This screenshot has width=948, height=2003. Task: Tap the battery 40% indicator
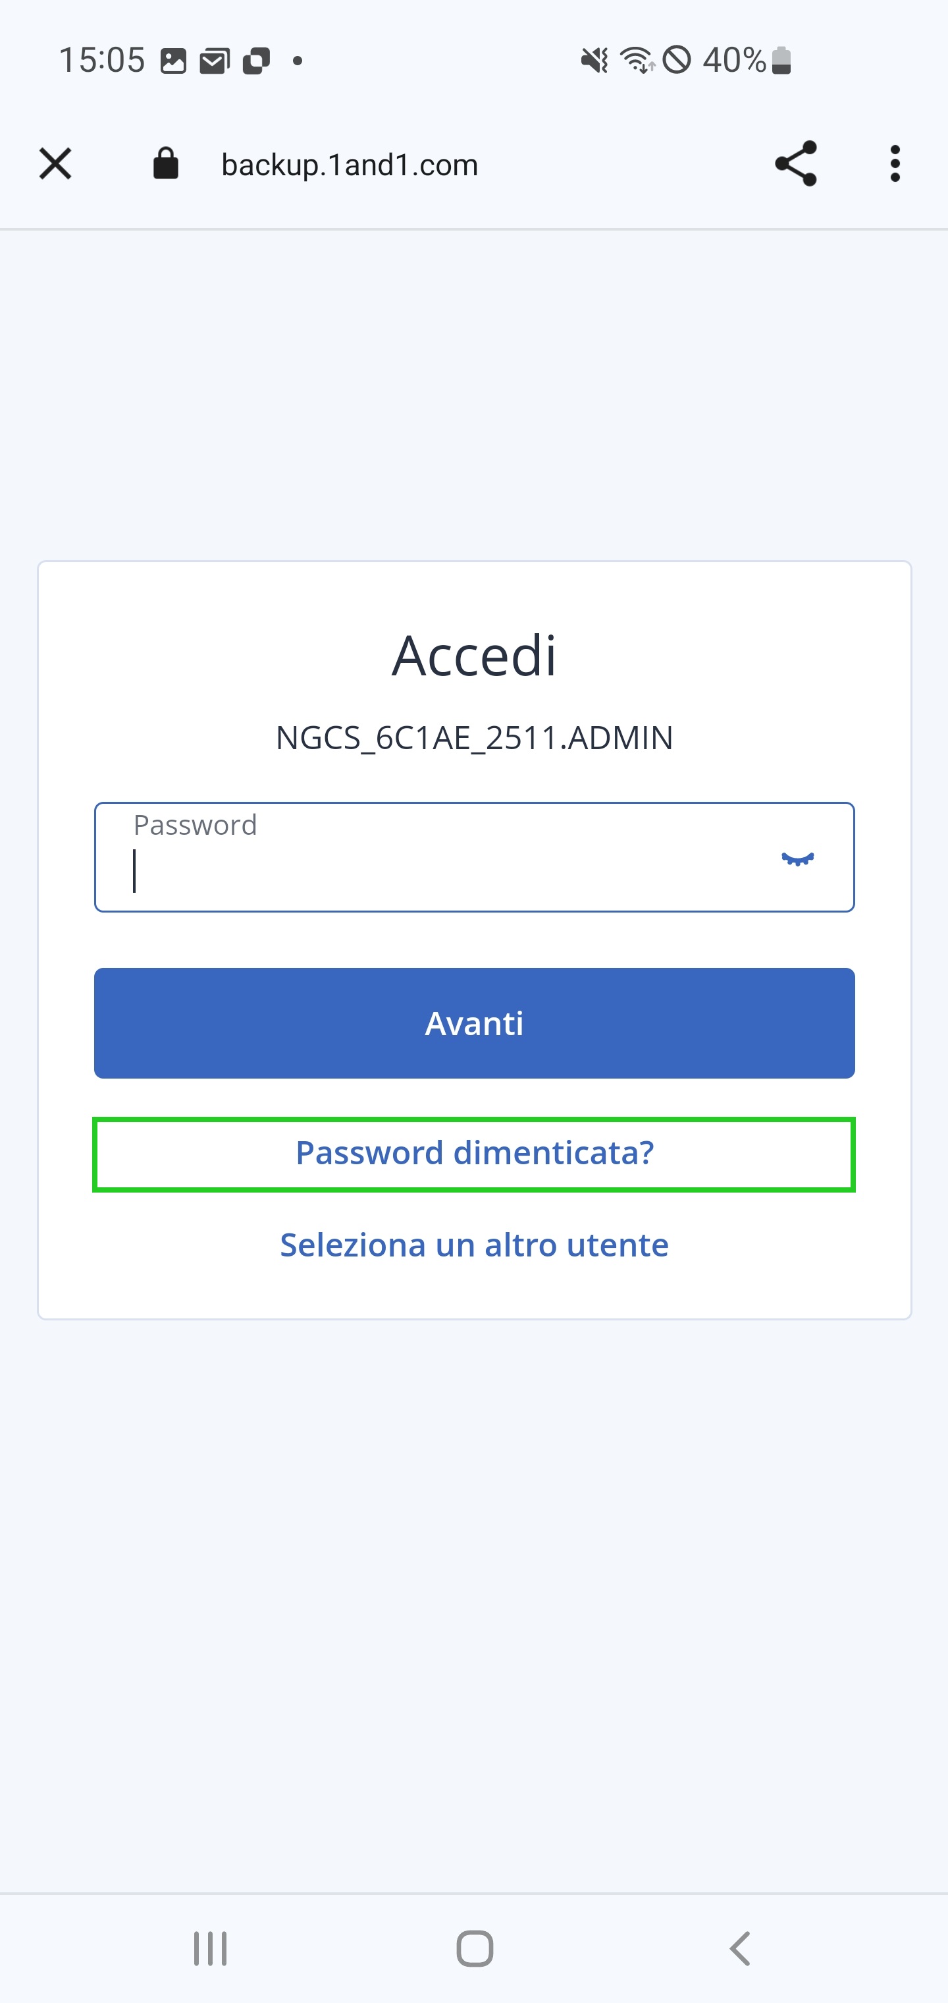747,60
